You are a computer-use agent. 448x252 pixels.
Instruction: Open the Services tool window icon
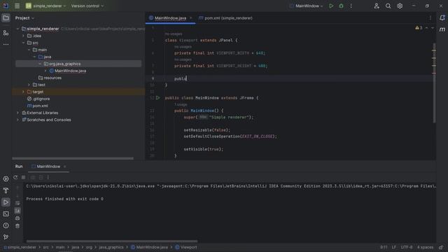pyautogui.click(x=6, y=179)
